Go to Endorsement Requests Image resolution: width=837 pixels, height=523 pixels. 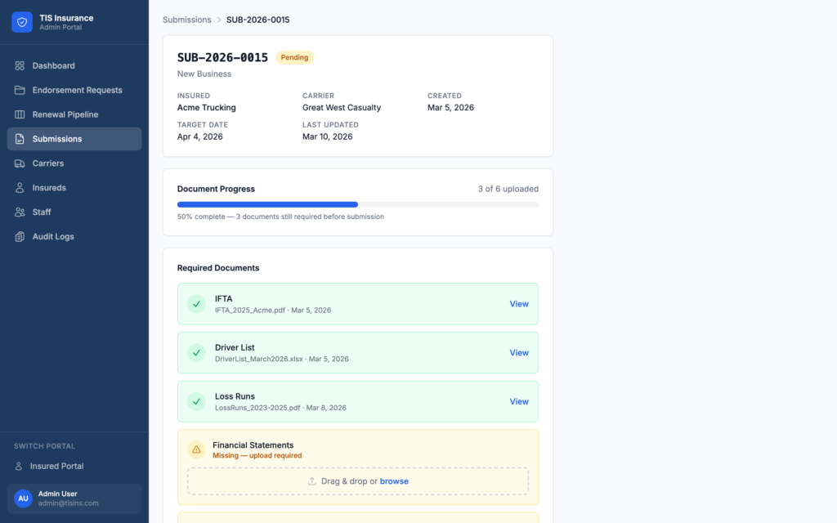[74, 90]
